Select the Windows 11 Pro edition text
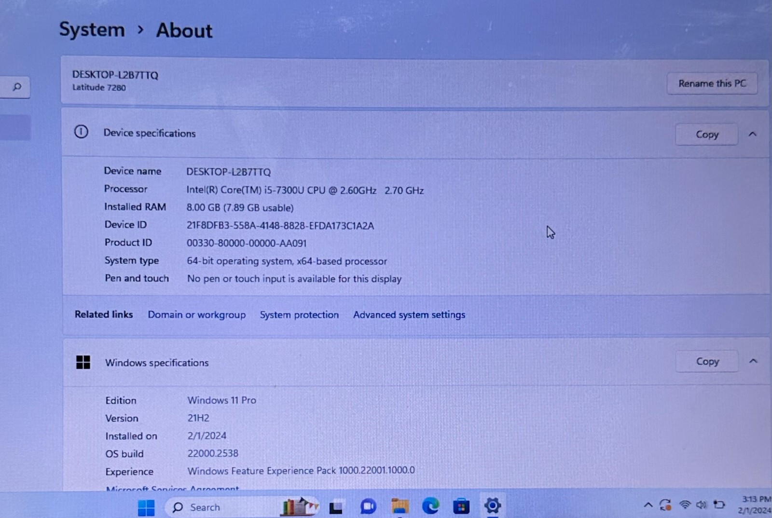The image size is (772, 518). (x=222, y=400)
